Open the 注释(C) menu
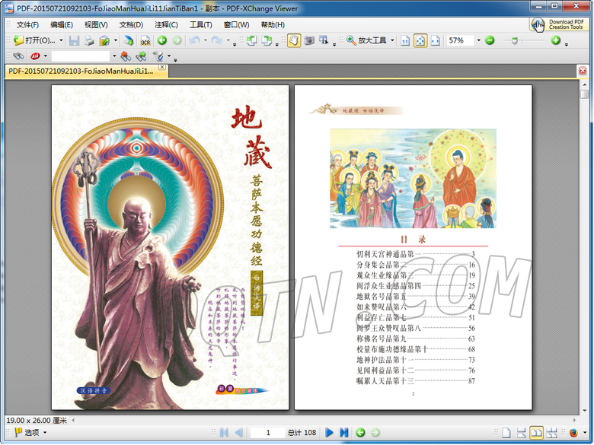Viewport: 594px width, 445px height. coord(165,24)
